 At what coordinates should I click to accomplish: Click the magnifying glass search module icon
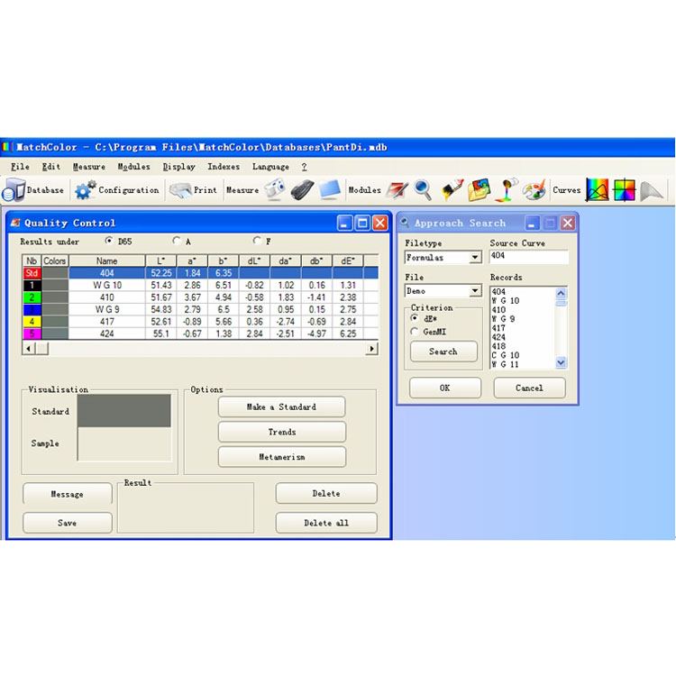[423, 190]
